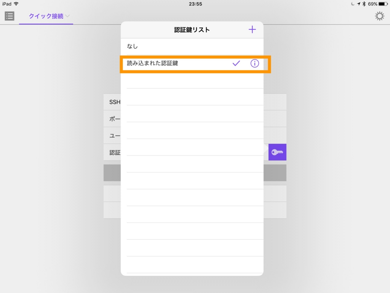The height and width of the screenshot is (293, 390).
Task: Open the host list sidebar icon
Action: click(x=9, y=16)
